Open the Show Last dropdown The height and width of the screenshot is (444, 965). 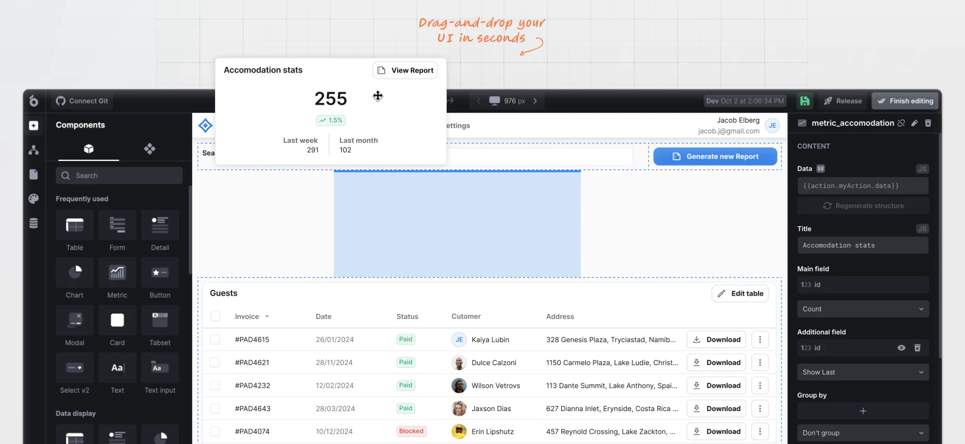[863, 372]
